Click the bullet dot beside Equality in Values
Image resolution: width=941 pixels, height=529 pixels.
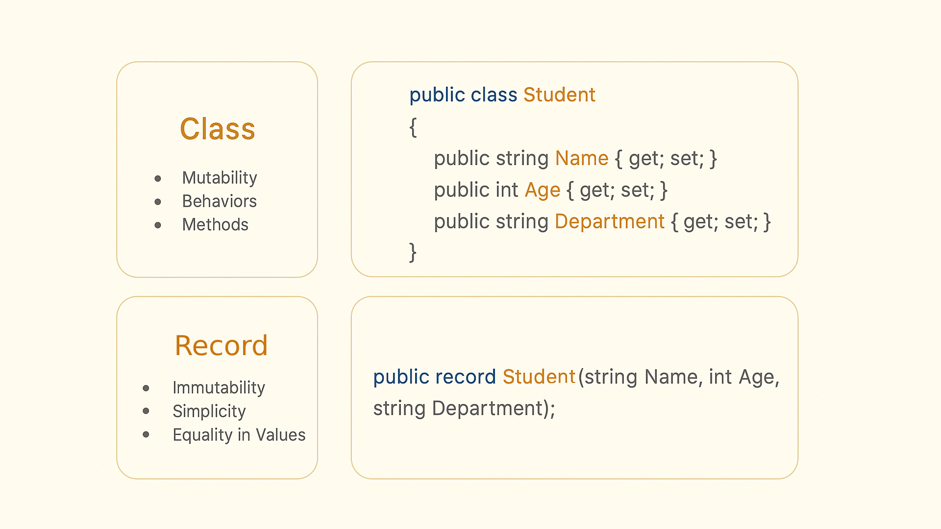[x=146, y=434]
